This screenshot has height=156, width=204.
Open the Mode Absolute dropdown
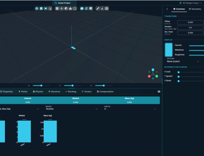(71, 109)
